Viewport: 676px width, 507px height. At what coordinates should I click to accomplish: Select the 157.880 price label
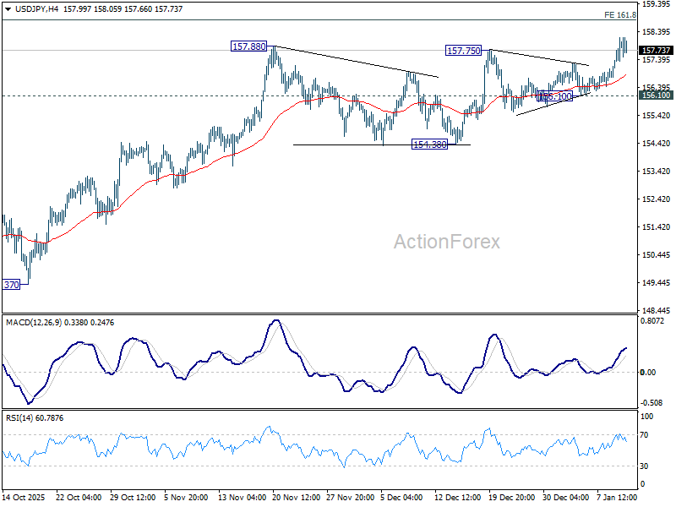click(x=248, y=46)
